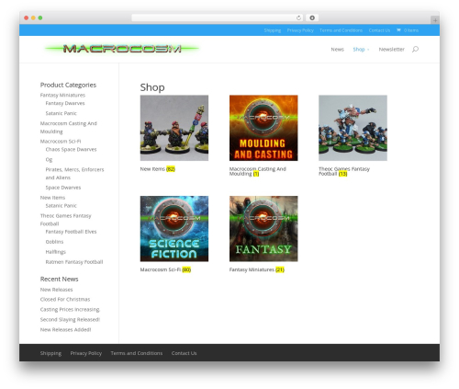
Task: Select Ratmen Fantasy Football category
Action: coord(74,262)
